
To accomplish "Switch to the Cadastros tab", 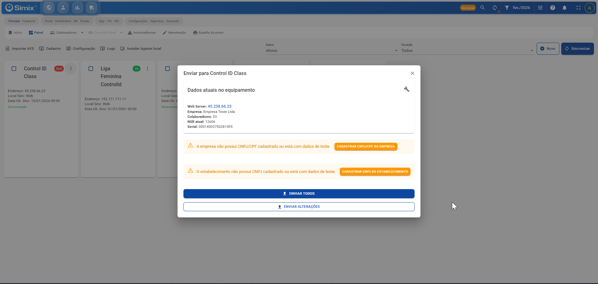I will (x=29, y=21).
